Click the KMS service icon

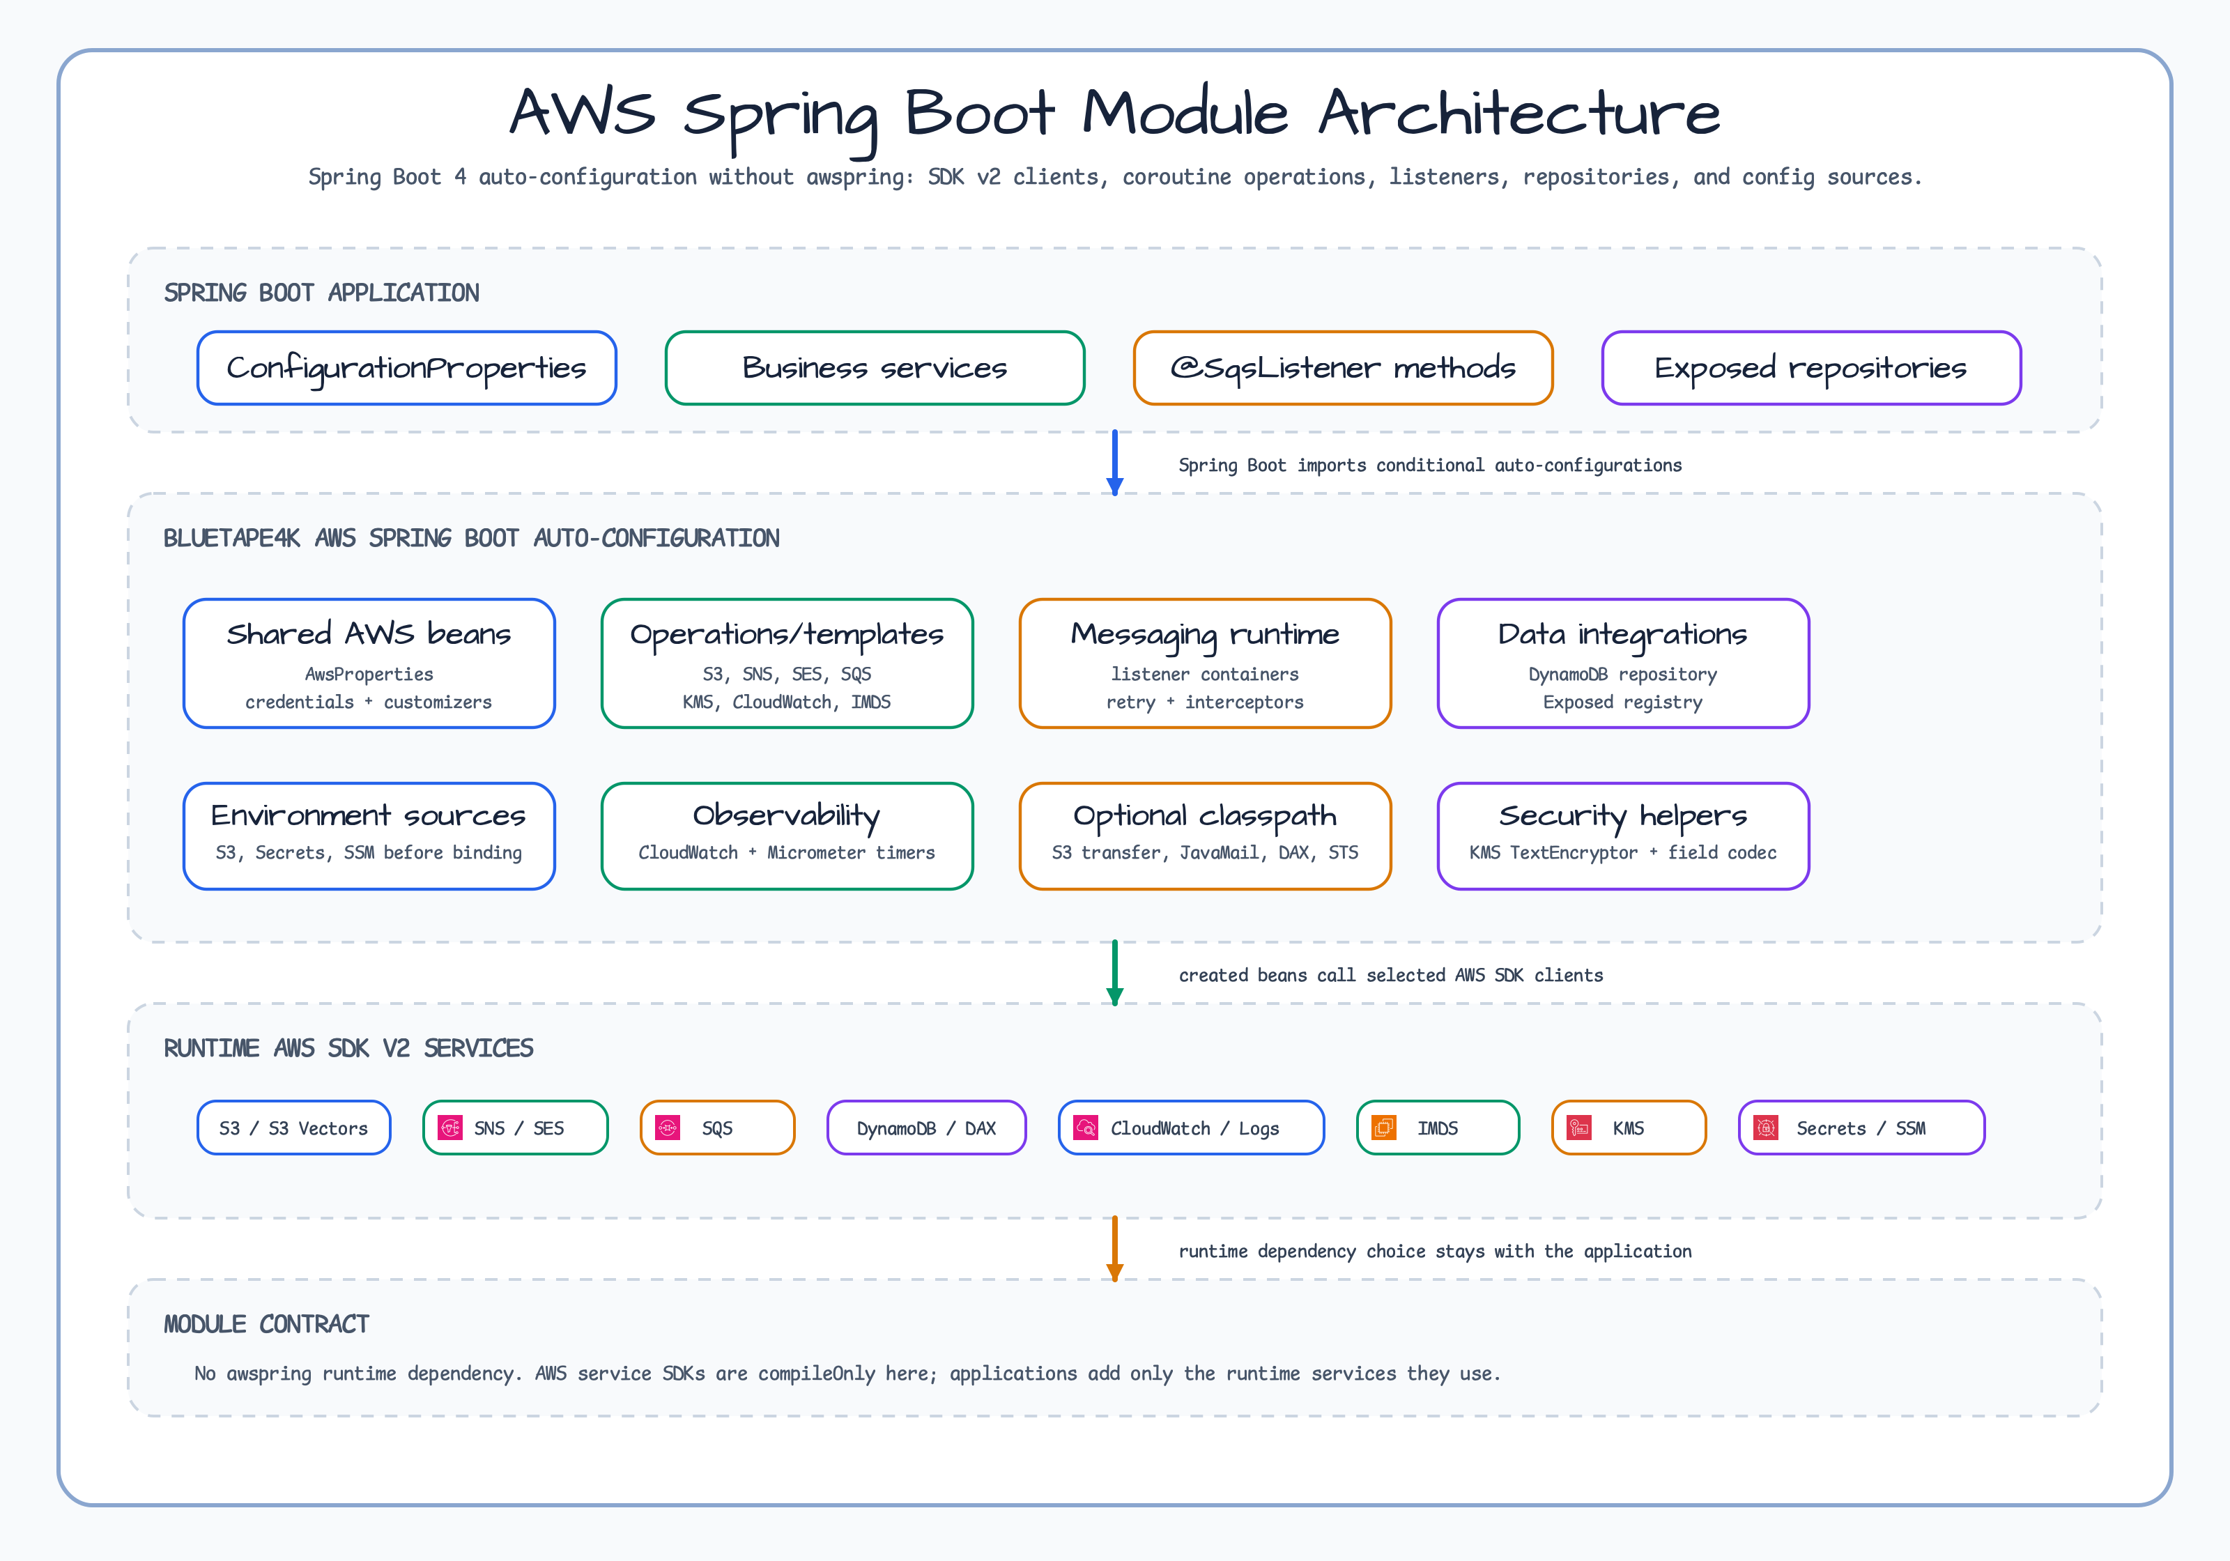point(1579,1128)
